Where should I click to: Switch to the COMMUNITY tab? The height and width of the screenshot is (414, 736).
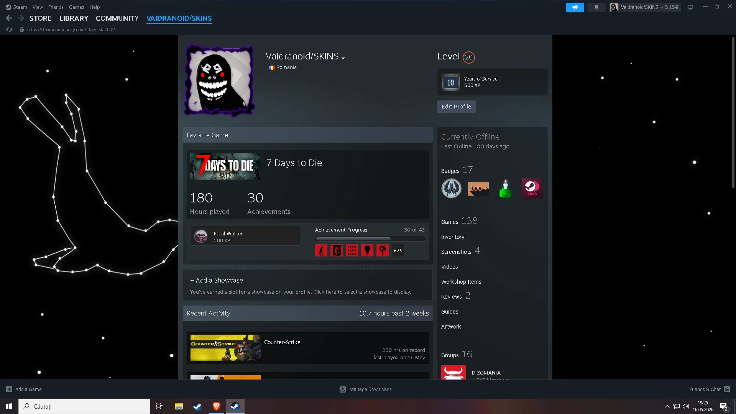point(117,18)
